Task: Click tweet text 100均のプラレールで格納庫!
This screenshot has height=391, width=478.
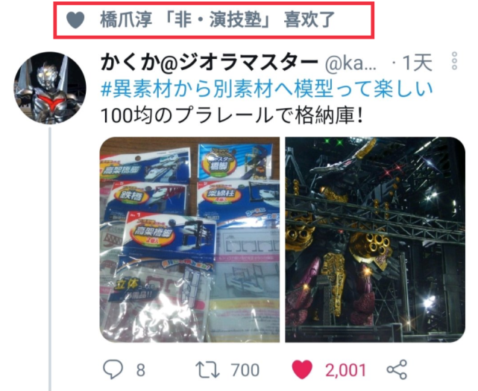Action: point(231,116)
